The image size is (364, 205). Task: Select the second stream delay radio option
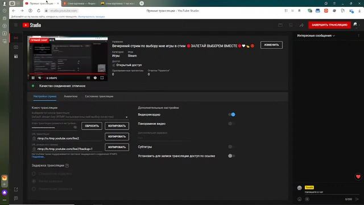pyautogui.click(x=34, y=181)
